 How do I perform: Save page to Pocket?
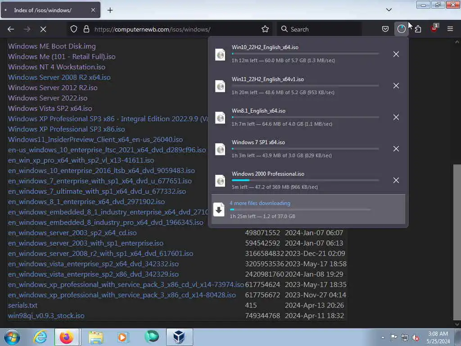385,29
